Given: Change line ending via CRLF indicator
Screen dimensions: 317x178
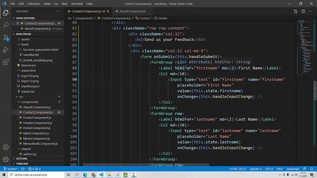Looking at the screenshot, I should click(279, 169).
